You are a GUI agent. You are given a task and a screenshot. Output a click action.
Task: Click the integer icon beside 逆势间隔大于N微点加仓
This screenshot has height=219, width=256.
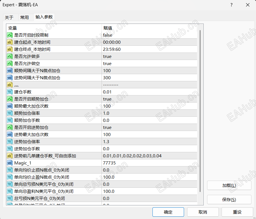tap(10, 78)
